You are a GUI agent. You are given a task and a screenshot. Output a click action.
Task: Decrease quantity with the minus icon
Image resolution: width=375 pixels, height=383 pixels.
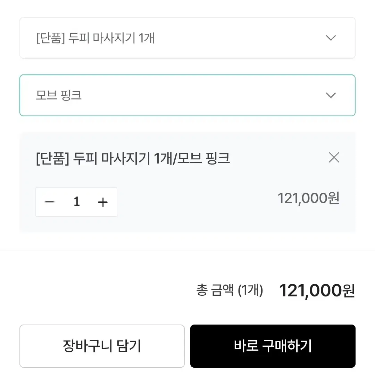(x=50, y=202)
